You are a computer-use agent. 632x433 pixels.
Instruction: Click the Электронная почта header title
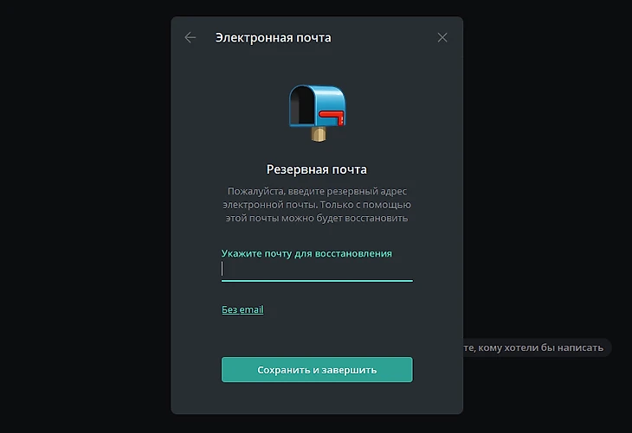tap(273, 37)
